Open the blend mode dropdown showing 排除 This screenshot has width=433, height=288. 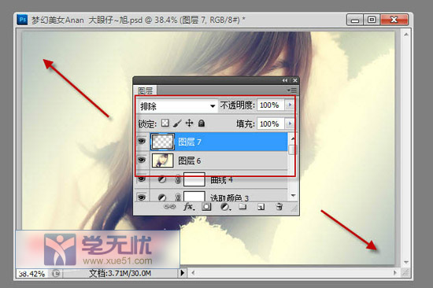pos(177,105)
